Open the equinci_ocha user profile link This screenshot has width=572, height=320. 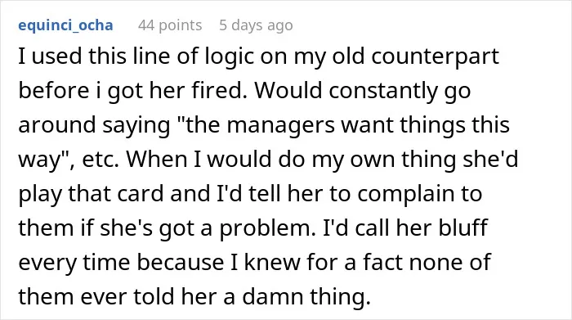tap(65, 25)
